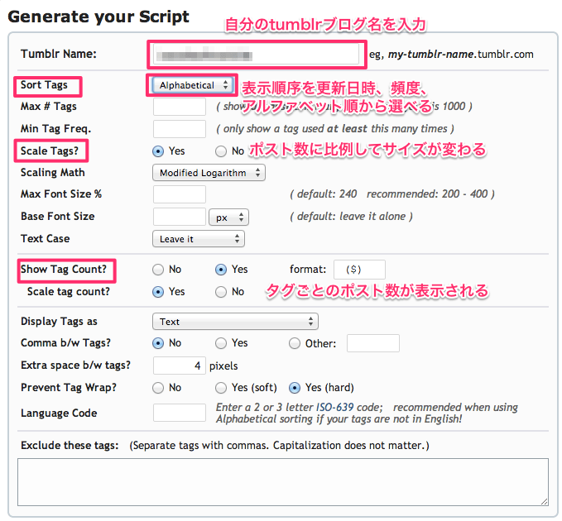The width and height of the screenshot is (562, 521).
Task: Select Yes (hard) for Prevent Tag Wrap
Action: 295,388
